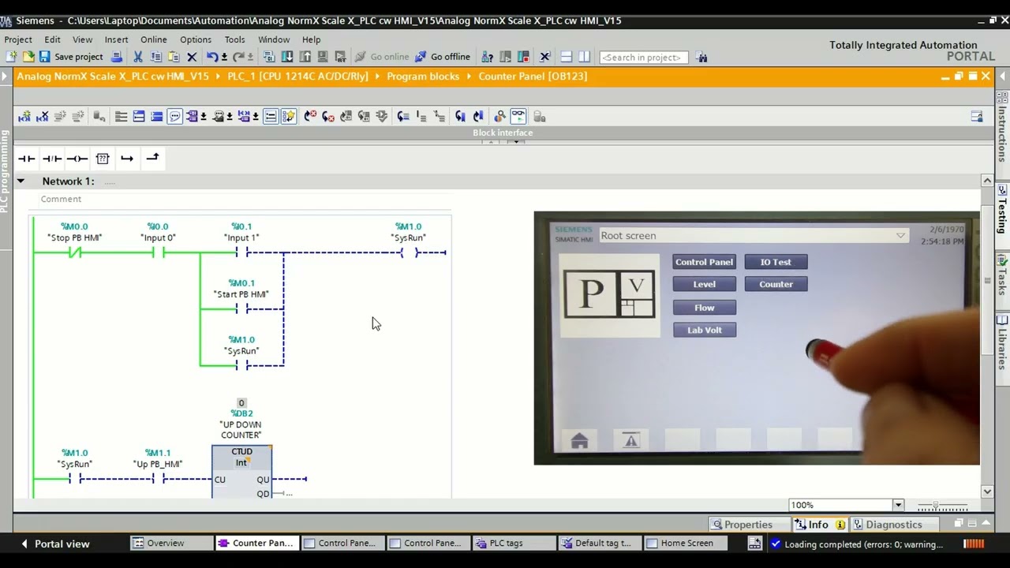Click the Cut scissors icon

click(x=138, y=57)
